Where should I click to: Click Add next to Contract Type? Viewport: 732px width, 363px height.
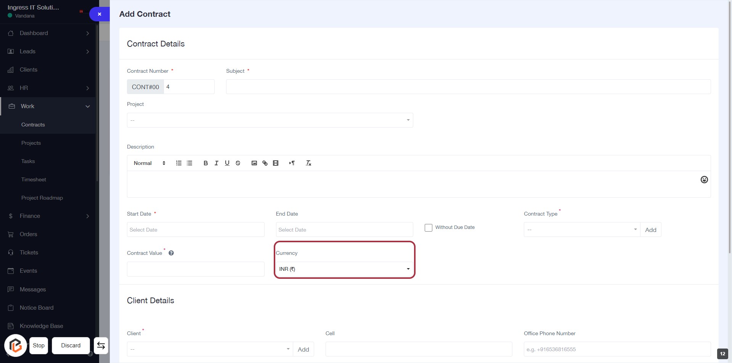tap(650, 230)
